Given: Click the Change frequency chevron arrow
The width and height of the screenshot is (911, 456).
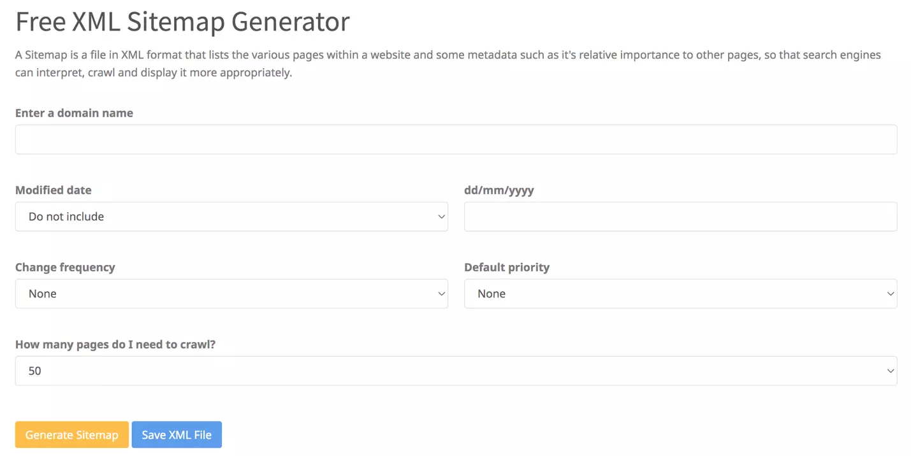Looking at the screenshot, I should point(441,294).
